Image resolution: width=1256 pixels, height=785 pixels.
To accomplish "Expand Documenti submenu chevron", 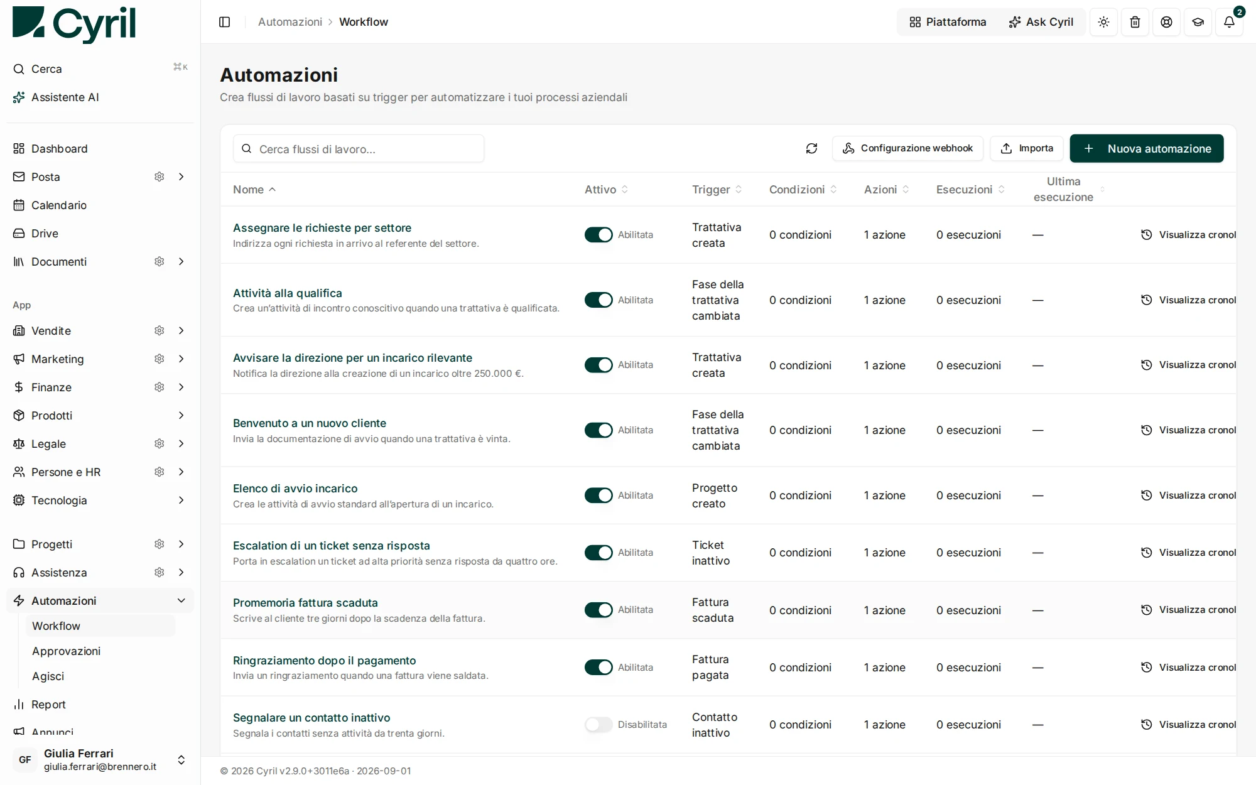I will 181,261.
